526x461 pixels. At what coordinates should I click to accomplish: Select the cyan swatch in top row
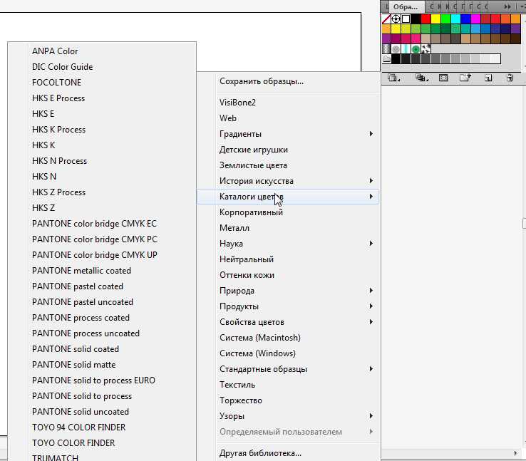[455, 19]
